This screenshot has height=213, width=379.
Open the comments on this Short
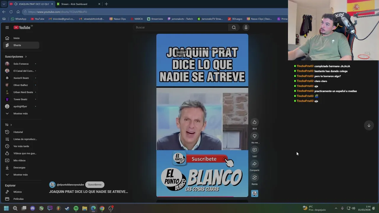(254, 150)
